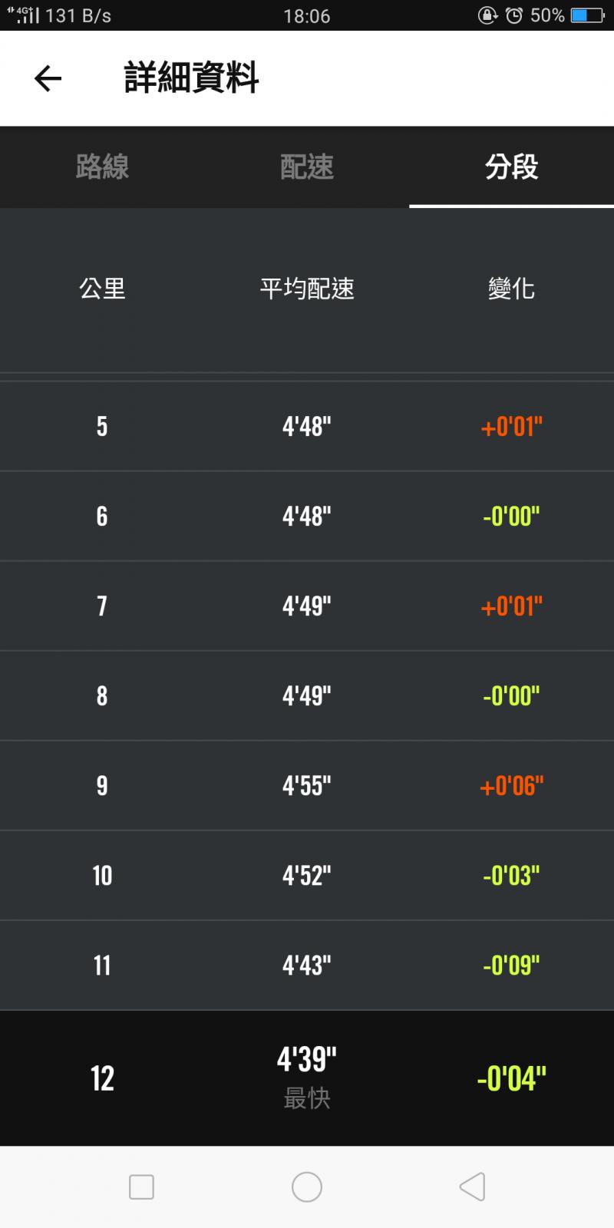Viewport: 614px width, 1228px height.
Task: Tap the alarm clock status icon
Action: coord(513,15)
